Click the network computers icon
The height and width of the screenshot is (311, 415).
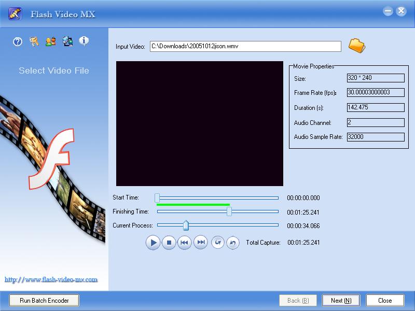(67, 41)
